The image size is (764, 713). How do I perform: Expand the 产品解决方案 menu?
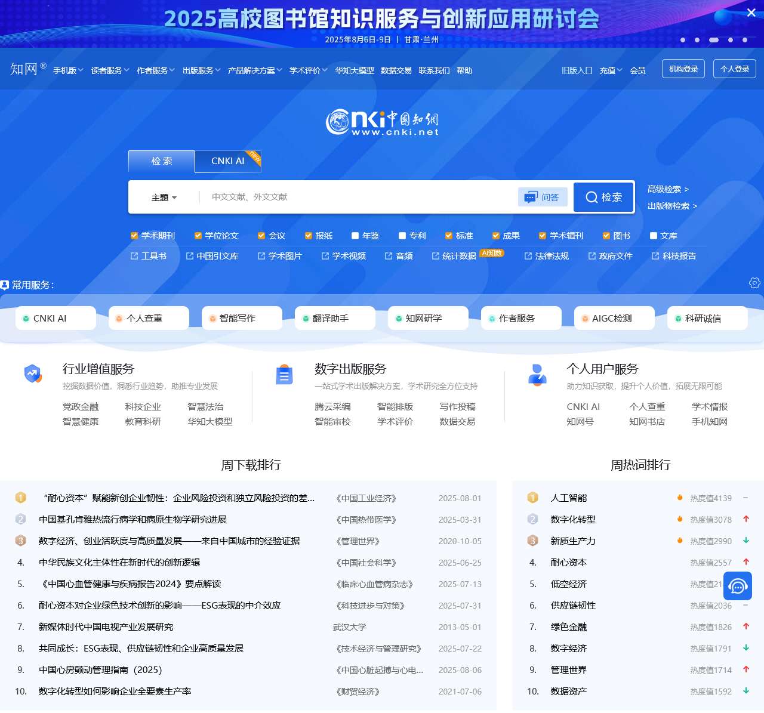pyautogui.click(x=255, y=70)
